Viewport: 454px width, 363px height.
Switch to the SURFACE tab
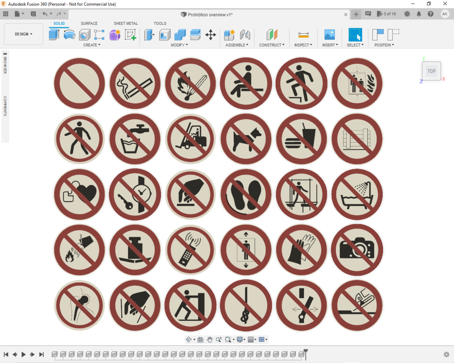coord(89,23)
